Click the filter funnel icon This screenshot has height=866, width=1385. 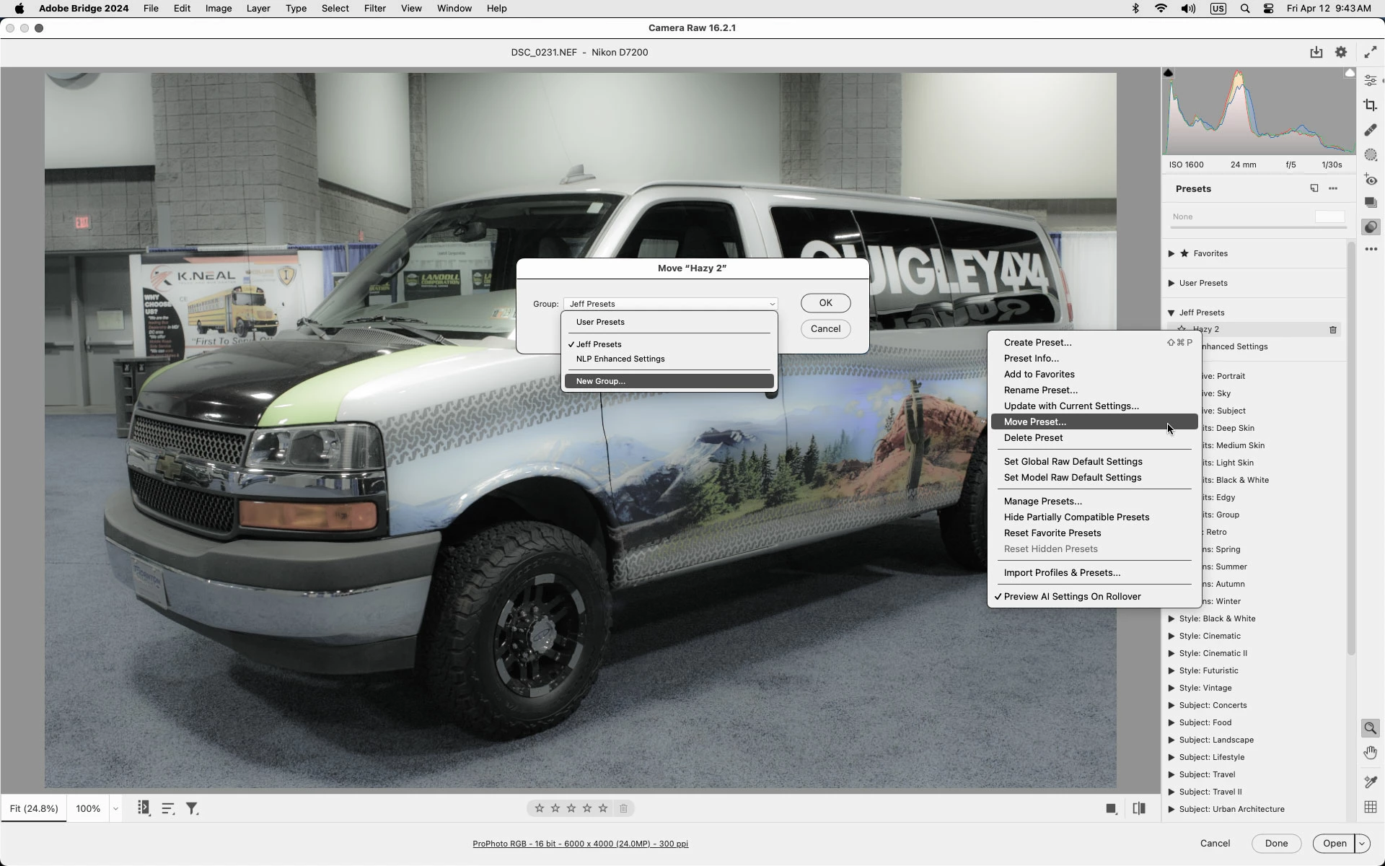coord(192,809)
